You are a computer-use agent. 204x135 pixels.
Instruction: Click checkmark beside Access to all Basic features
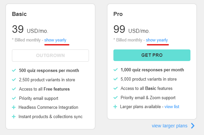click(115, 88)
